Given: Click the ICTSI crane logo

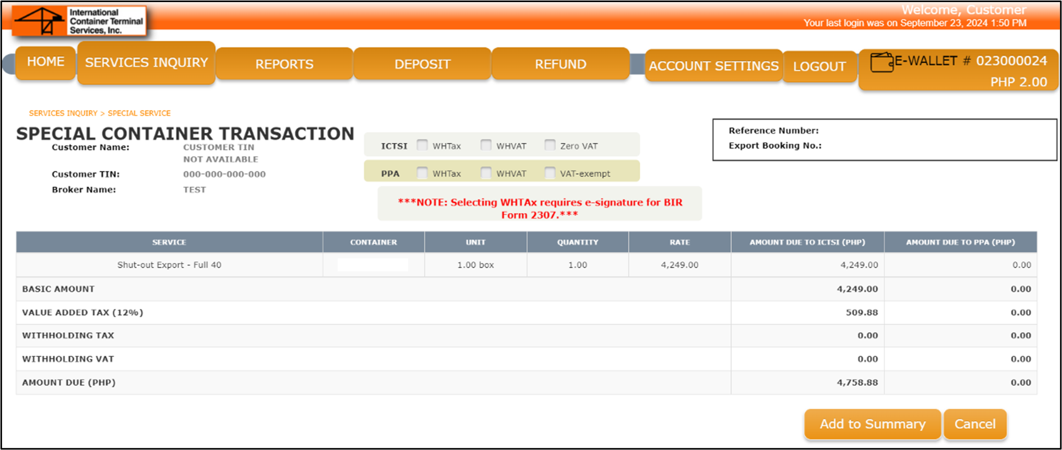Looking at the screenshot, I should pos(40,21).
